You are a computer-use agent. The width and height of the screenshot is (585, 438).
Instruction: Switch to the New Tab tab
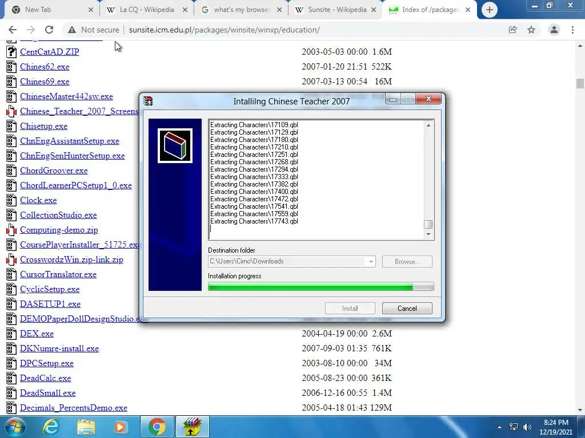[x=51, y=10]
